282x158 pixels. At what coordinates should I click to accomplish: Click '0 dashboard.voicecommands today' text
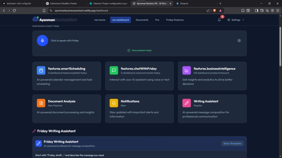(140, 73)
